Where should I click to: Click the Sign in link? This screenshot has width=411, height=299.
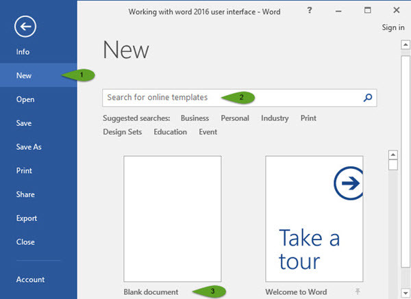393,27
